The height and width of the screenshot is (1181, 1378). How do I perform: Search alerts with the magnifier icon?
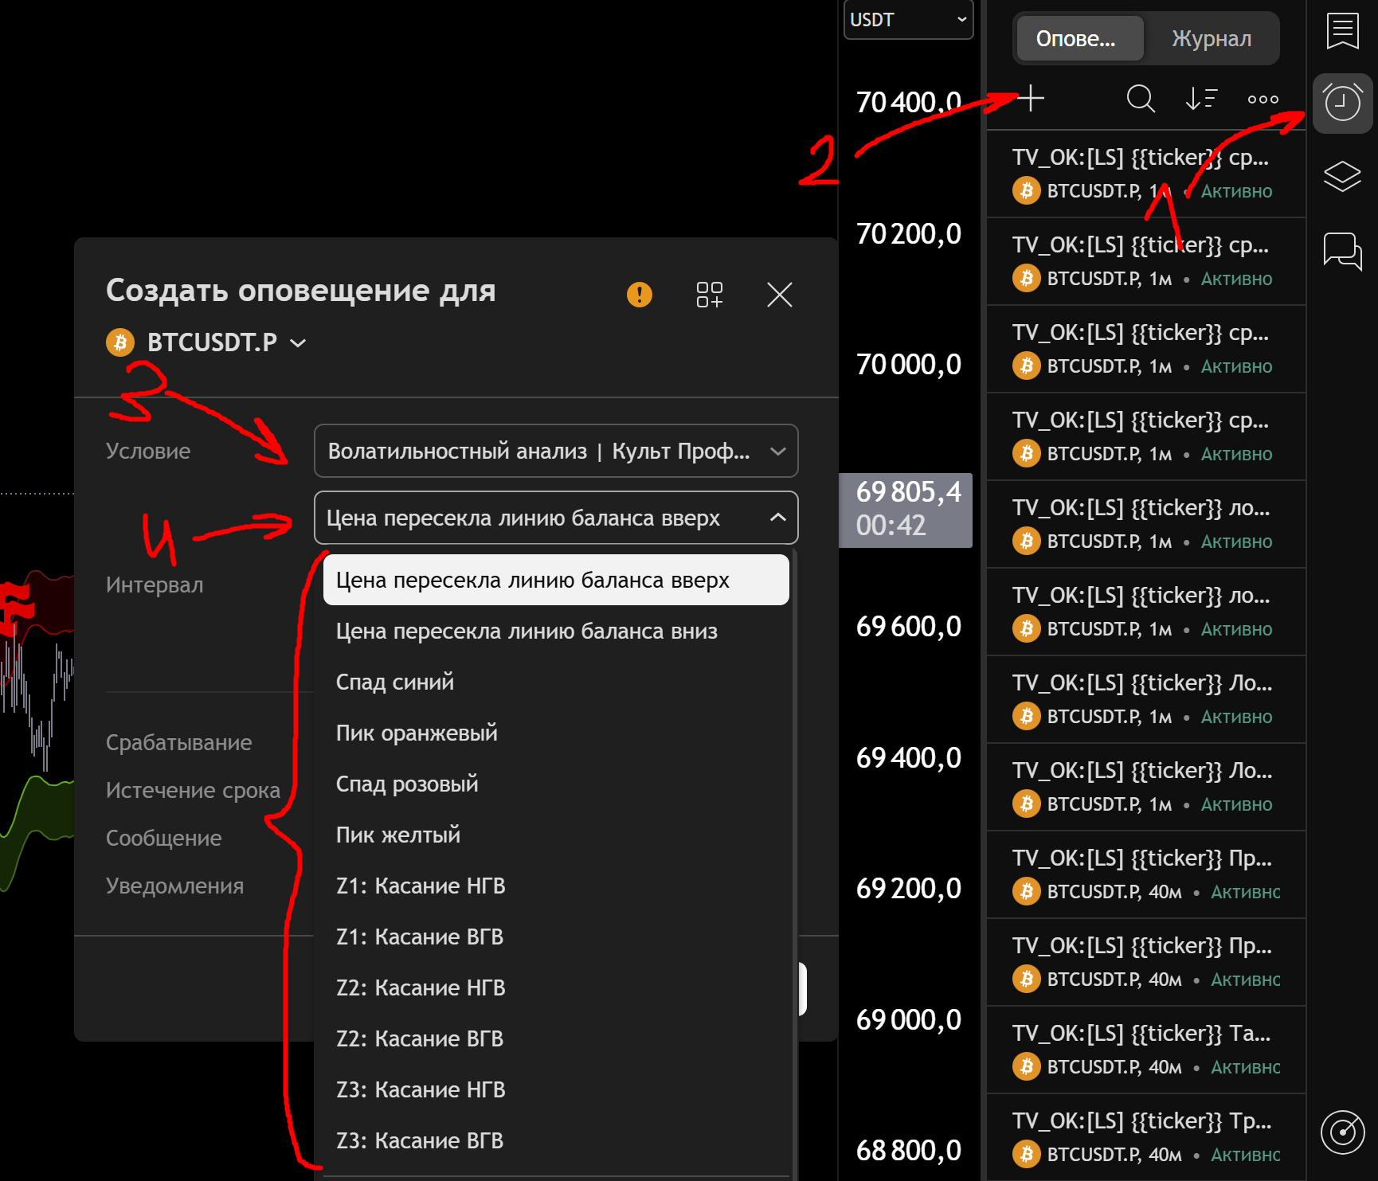click(x=1141, y=99)
